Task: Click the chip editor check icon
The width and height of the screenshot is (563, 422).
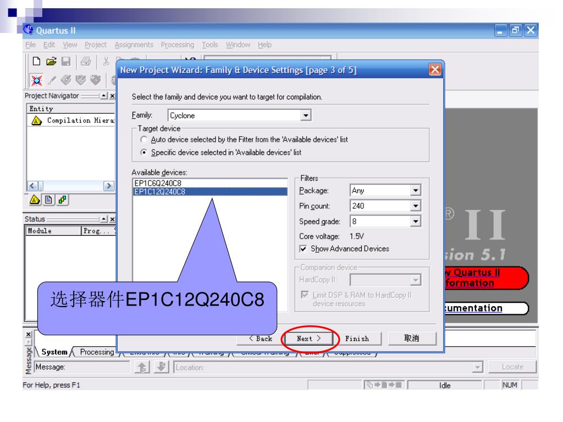Action: click(81, 80)
